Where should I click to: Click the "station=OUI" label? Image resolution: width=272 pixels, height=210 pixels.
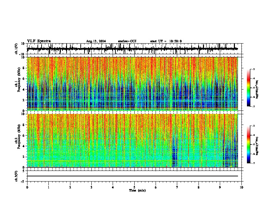[x=127, y=41]
